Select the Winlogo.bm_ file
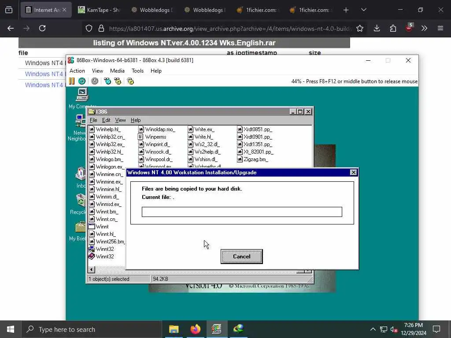 coord(106,159)
